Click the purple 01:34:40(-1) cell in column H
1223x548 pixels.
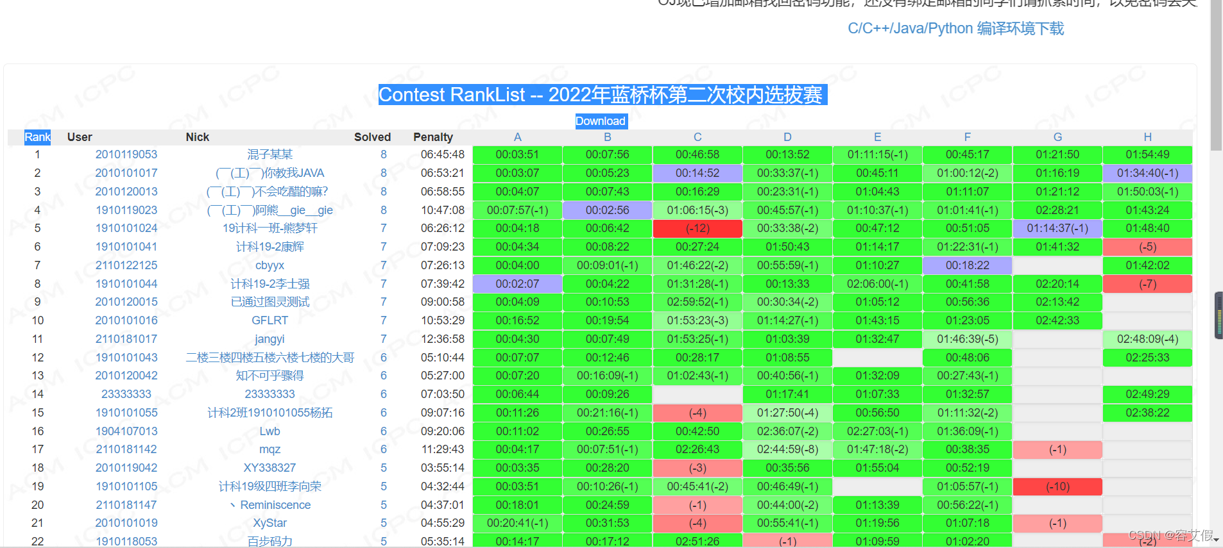click(x=1147, y=173)
